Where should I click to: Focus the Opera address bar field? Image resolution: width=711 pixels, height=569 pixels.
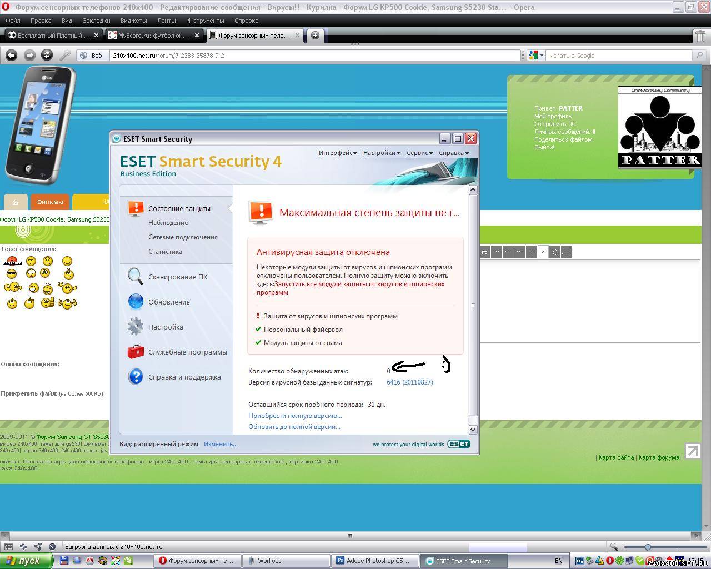tap(315, 55)
